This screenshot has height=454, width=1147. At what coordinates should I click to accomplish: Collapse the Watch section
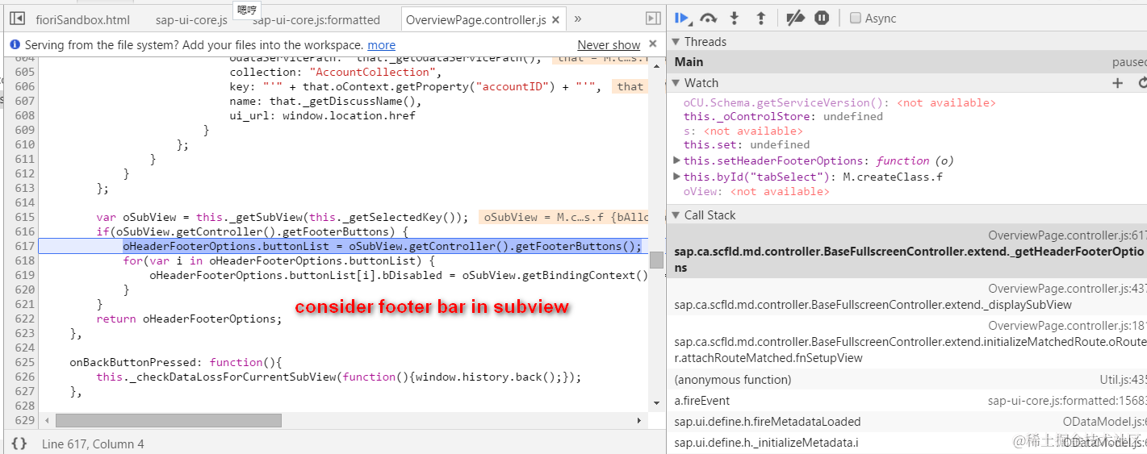point(676,83)
